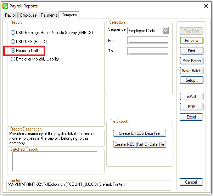Pick the Employer Monthly Liability report

point(13,59)
